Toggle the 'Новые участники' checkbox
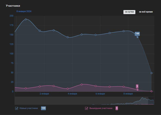This screenshot has height=115, width=161. coord(17,108)
